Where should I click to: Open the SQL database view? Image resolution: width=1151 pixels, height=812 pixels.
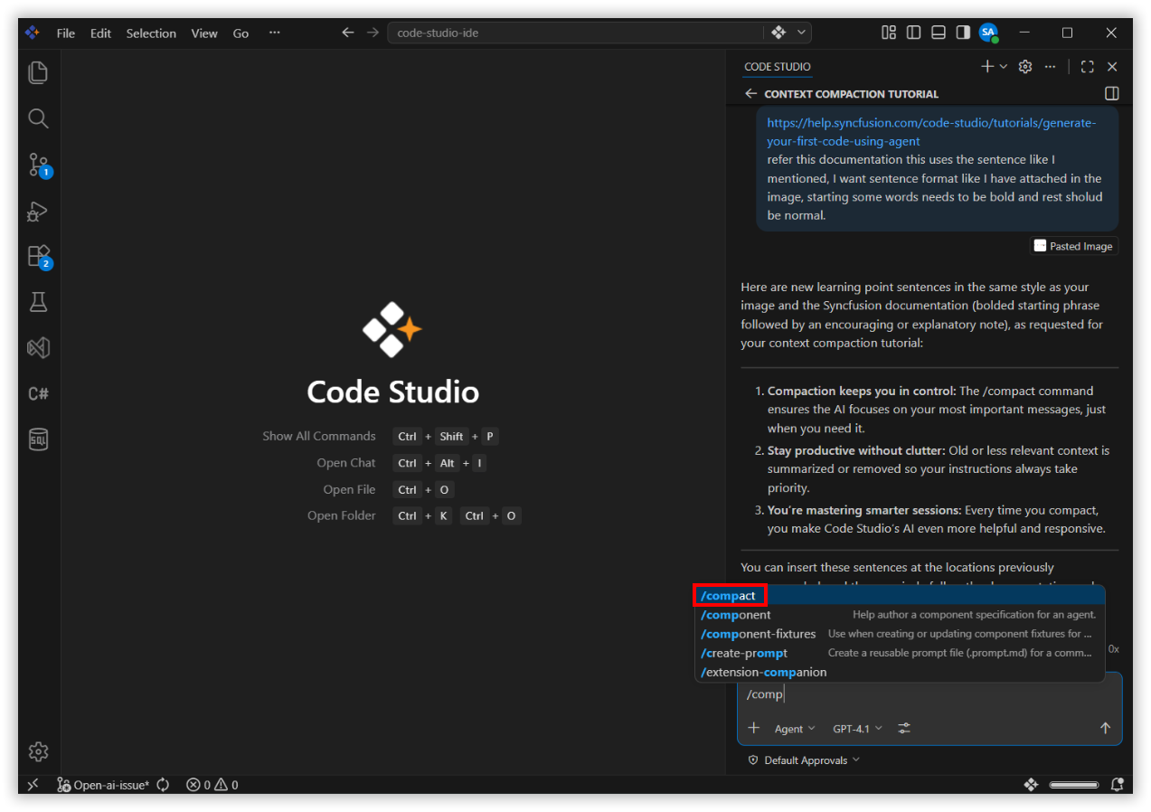coord(38,439)
